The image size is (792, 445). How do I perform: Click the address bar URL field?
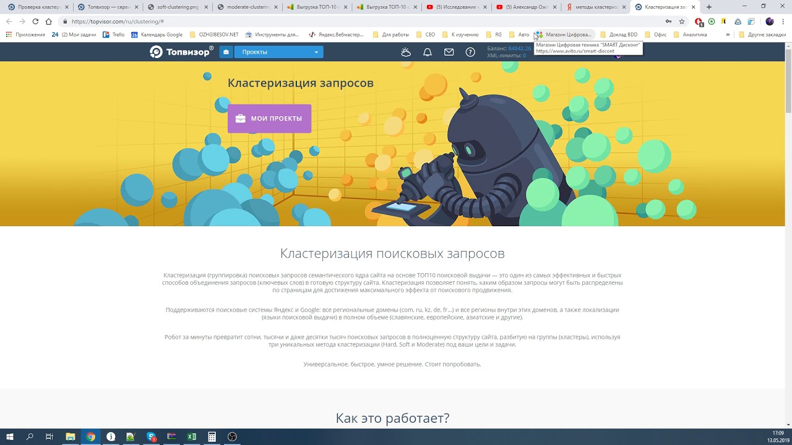coord(359,22)
